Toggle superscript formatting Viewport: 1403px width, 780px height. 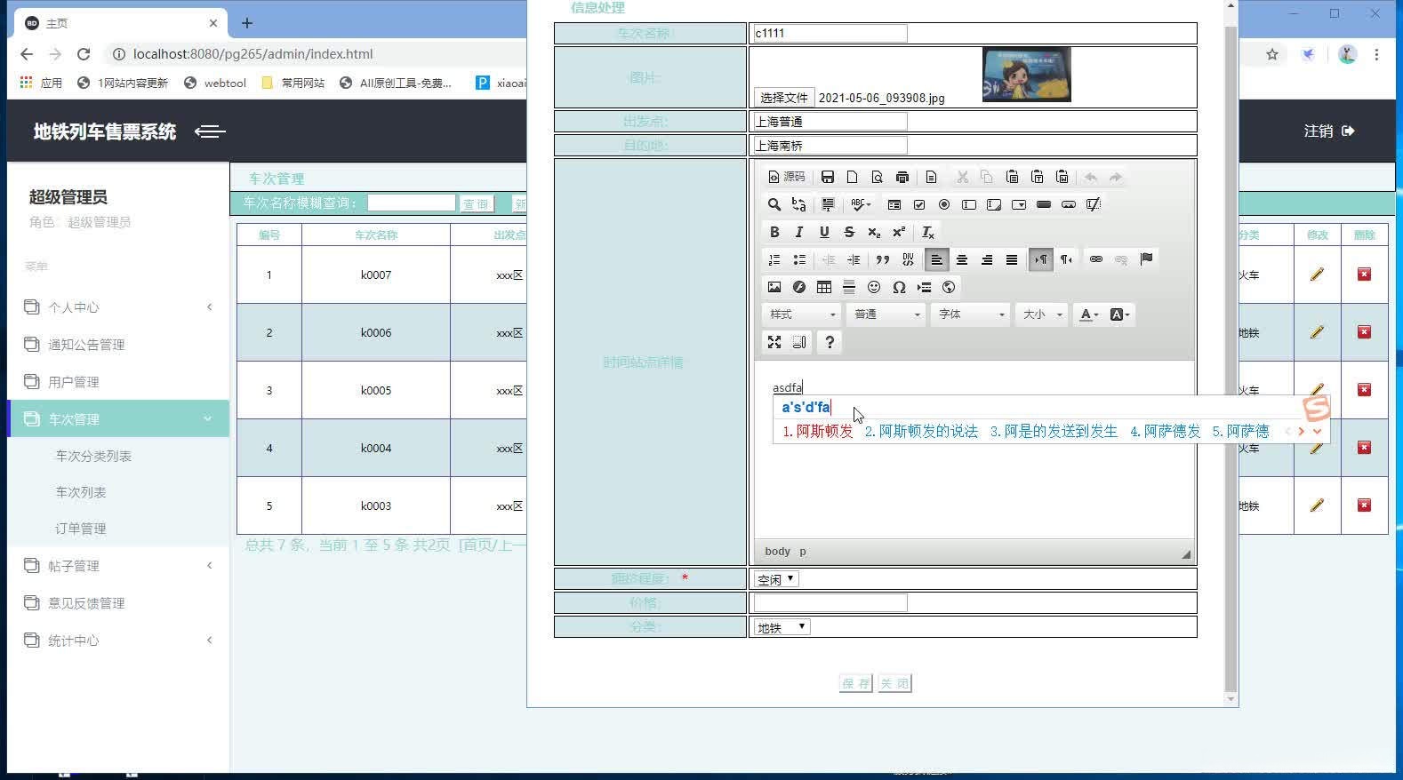[899, 232]
